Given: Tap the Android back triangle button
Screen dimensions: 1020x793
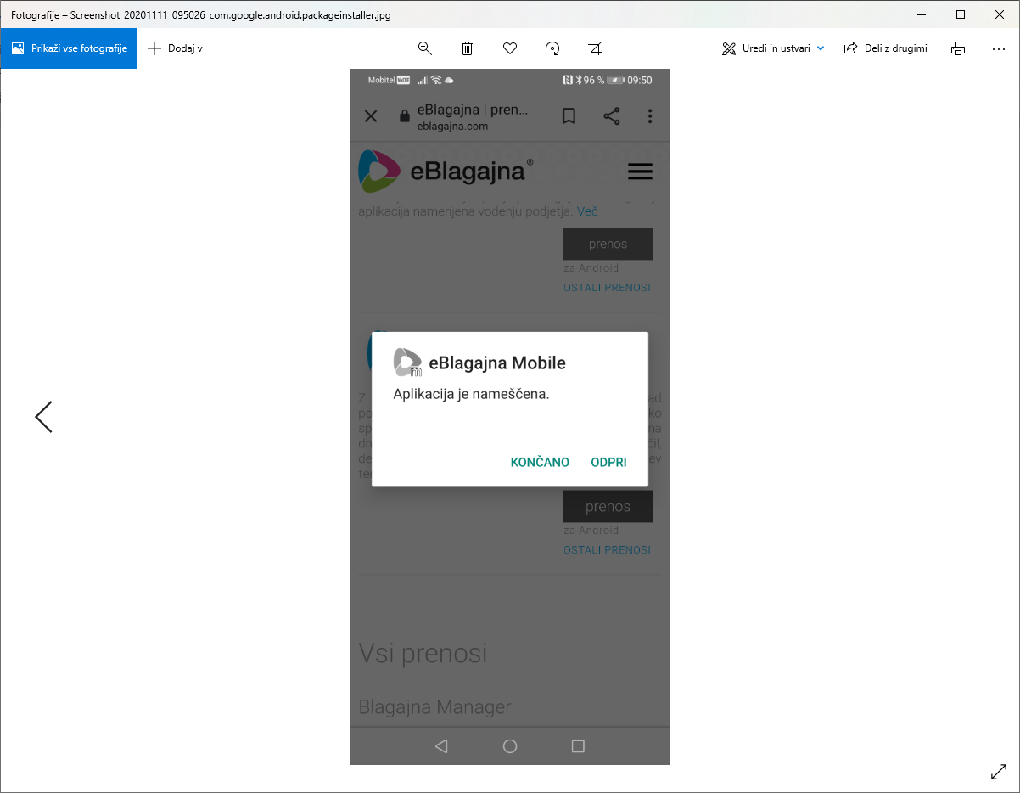Looking at the screenshot, I should pyautogui.click(x=440, y=746).
